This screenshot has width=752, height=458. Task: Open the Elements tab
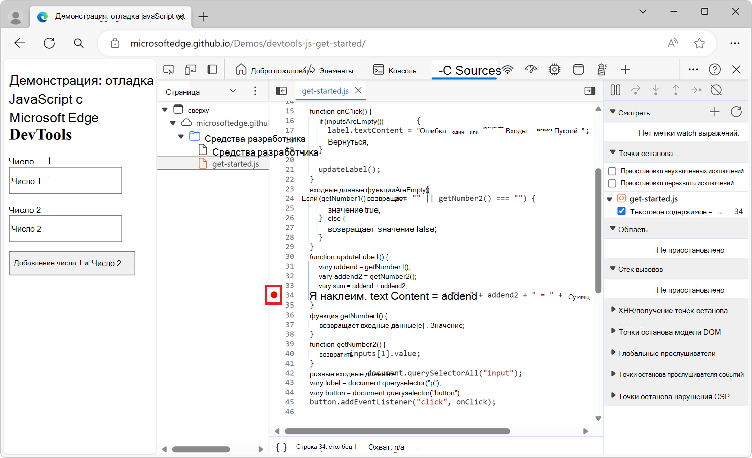[329, 70]
